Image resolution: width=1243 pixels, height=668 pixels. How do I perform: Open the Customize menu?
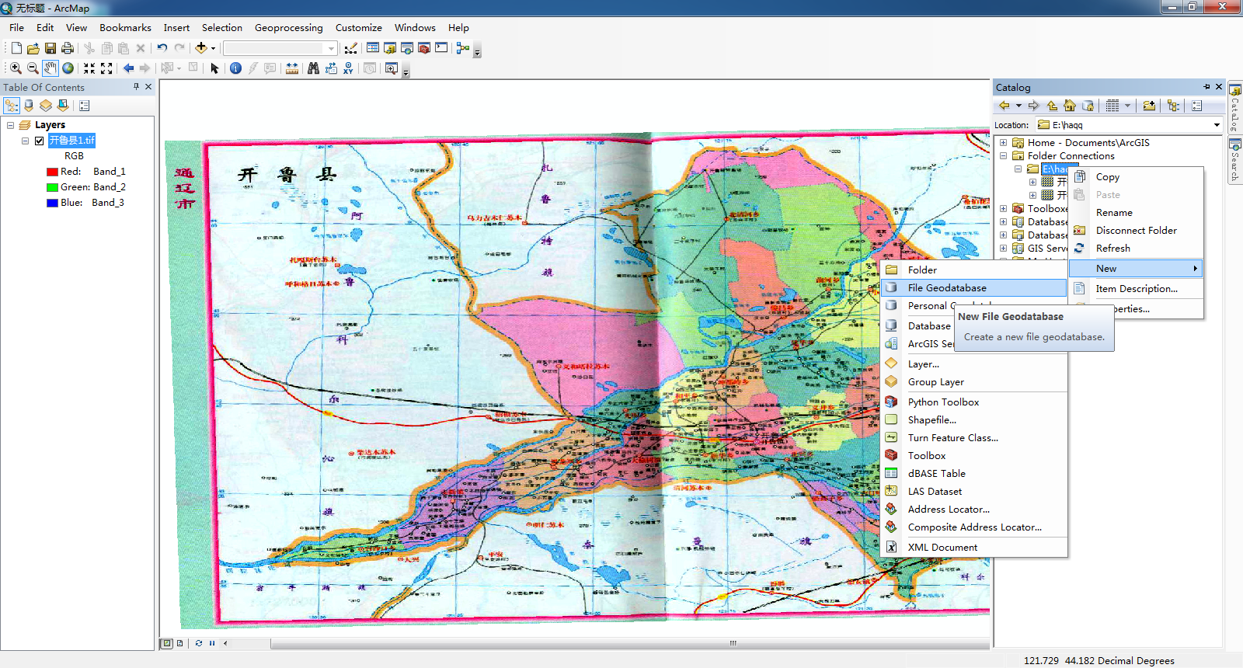coord(358,27)
